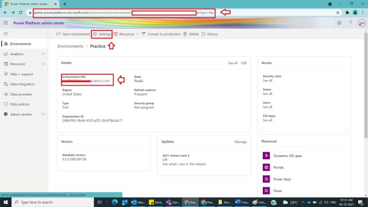
Task: Open Portals resource link
Action: pos(278,167)
